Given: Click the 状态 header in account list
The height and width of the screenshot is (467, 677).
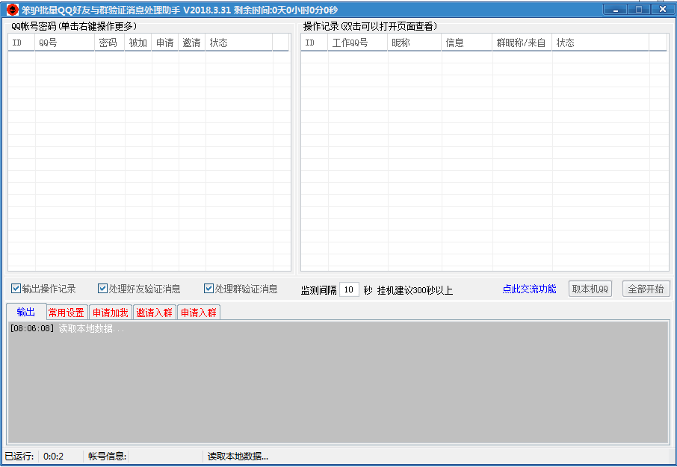Looking at the screenshot, I should 239,43.
